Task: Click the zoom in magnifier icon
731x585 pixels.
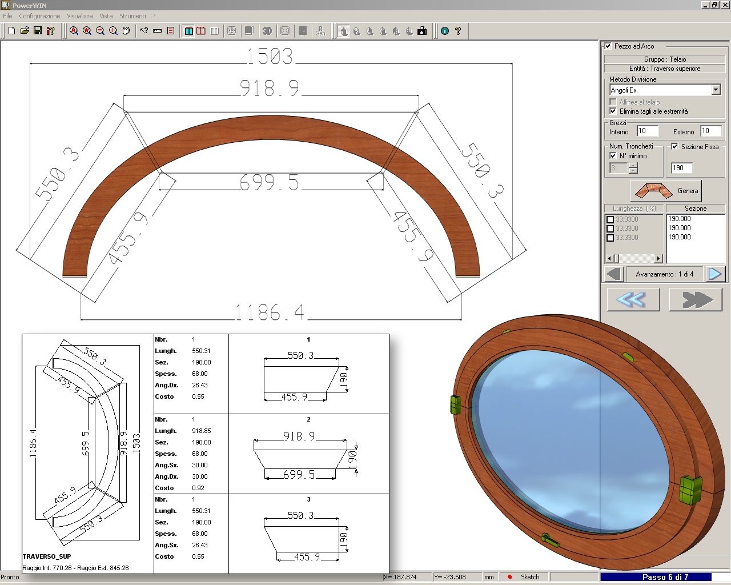Action: coord(113,31)
